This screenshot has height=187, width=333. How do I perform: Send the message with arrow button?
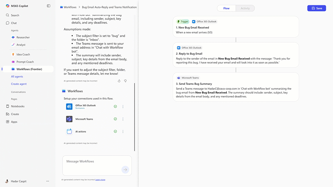click(x=125, y=170)
